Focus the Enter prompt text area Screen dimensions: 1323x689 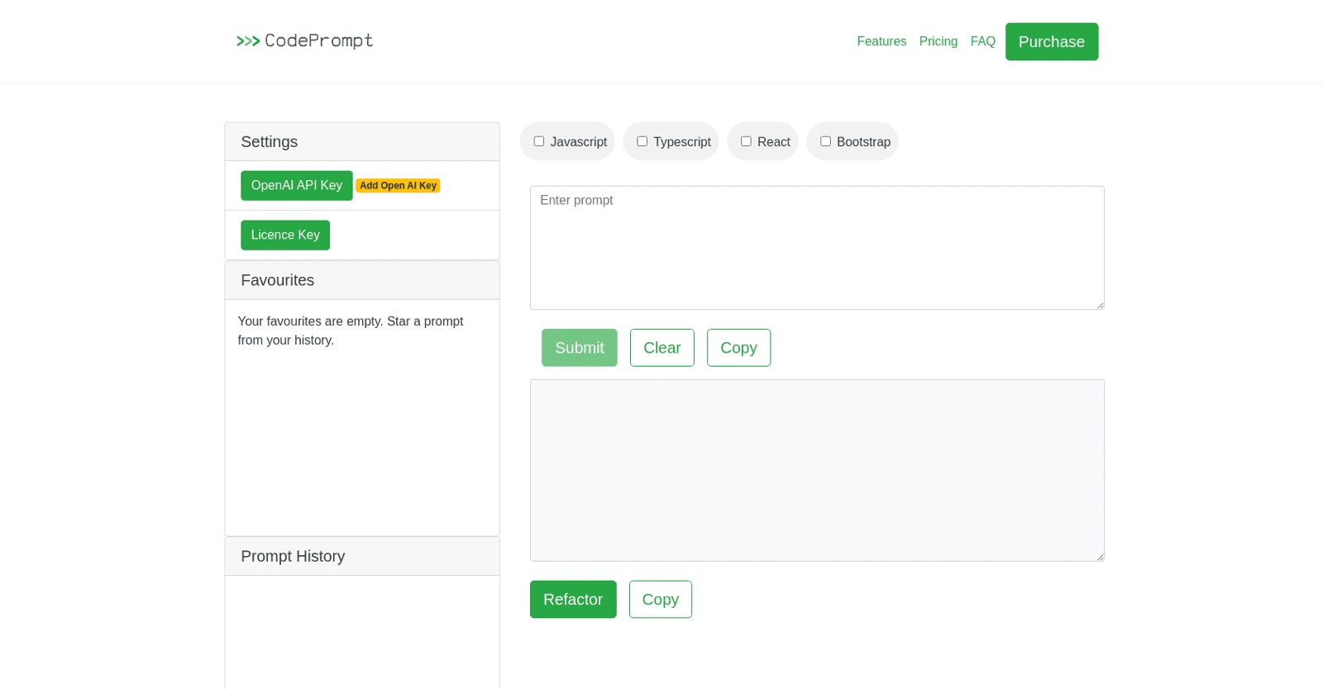817,248
